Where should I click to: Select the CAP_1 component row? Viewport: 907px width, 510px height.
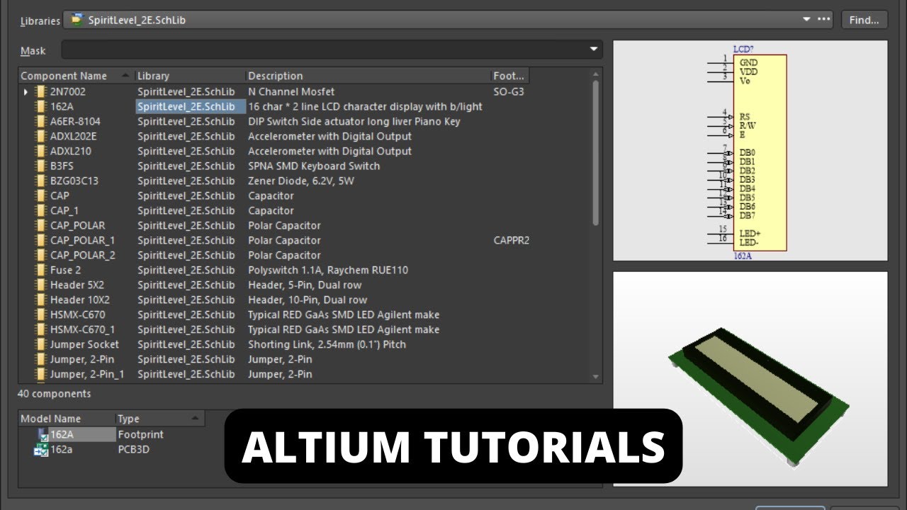[305, 210]
